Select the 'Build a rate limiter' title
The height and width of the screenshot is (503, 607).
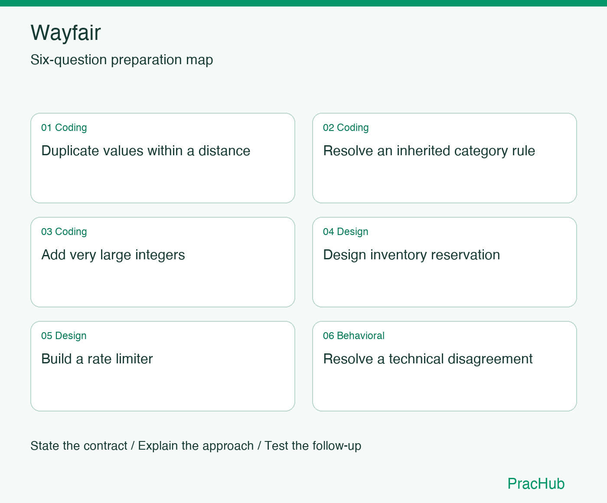click(x=97, y=359)
